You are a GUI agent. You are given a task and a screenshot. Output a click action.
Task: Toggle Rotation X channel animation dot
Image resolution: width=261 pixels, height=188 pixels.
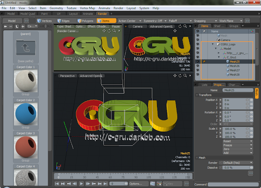(x=221, y=113)
